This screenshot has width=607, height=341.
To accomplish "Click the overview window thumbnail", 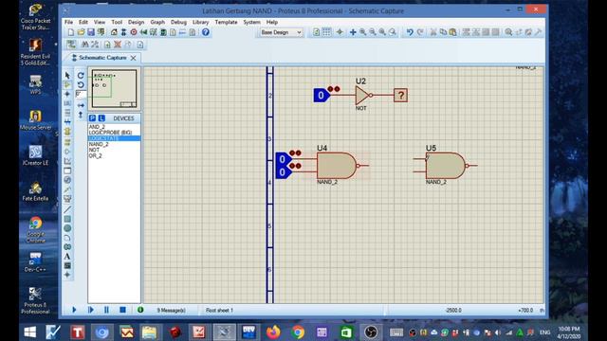I will tap(114, 88).
